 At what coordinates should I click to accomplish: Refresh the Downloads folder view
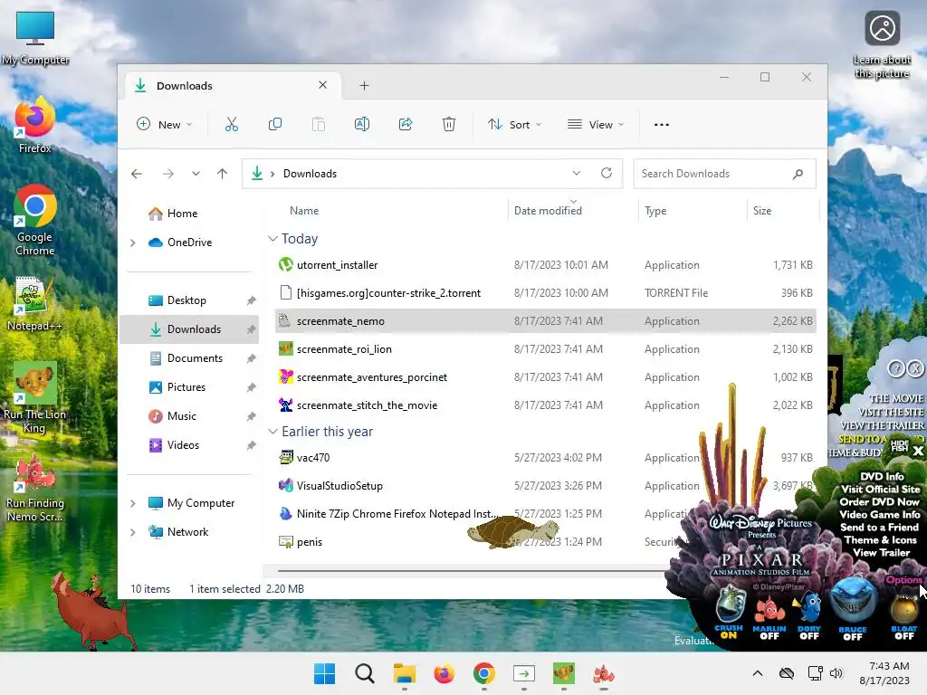(x=606, y=173)
